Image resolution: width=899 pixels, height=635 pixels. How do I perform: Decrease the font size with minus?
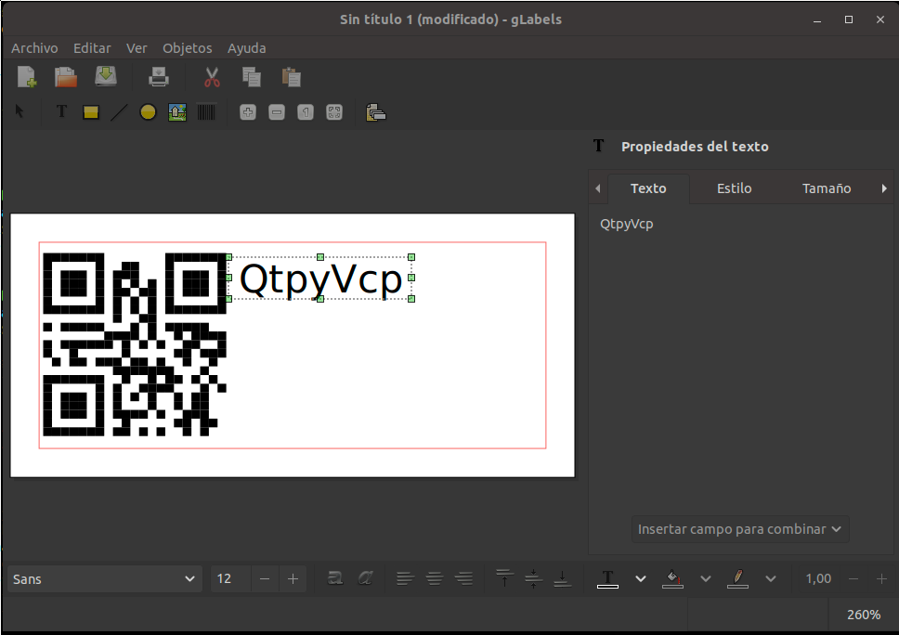pos(265,579)
